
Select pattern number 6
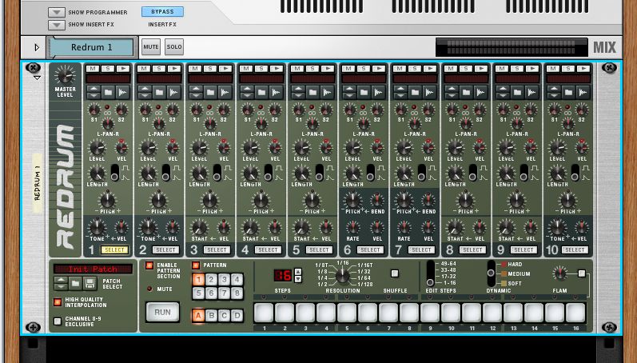(211, 293)
